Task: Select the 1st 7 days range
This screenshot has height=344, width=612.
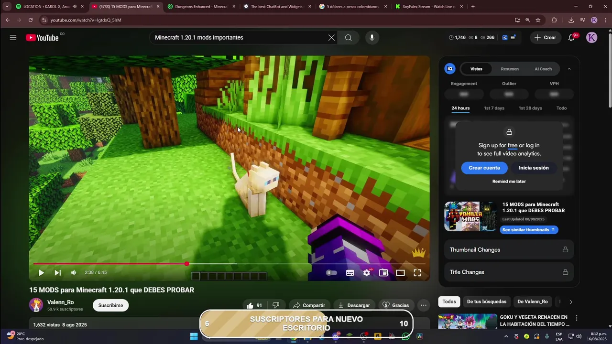Action: coord(494,108)
